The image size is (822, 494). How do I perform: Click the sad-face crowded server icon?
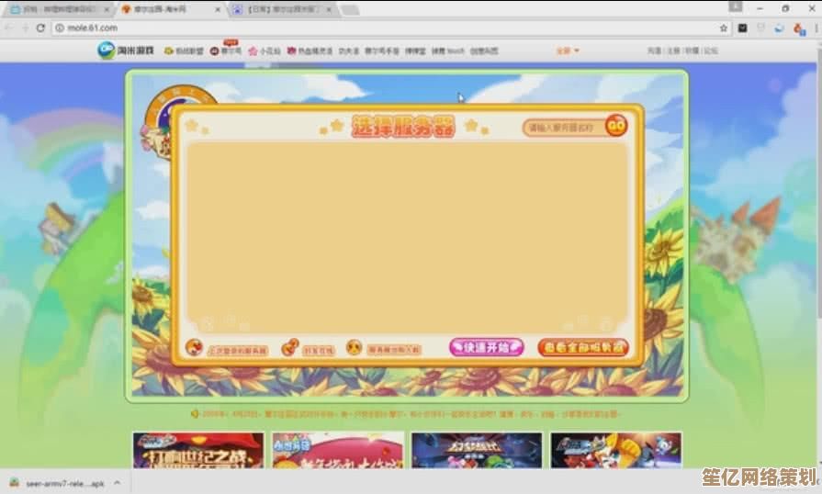pos(354,347)
